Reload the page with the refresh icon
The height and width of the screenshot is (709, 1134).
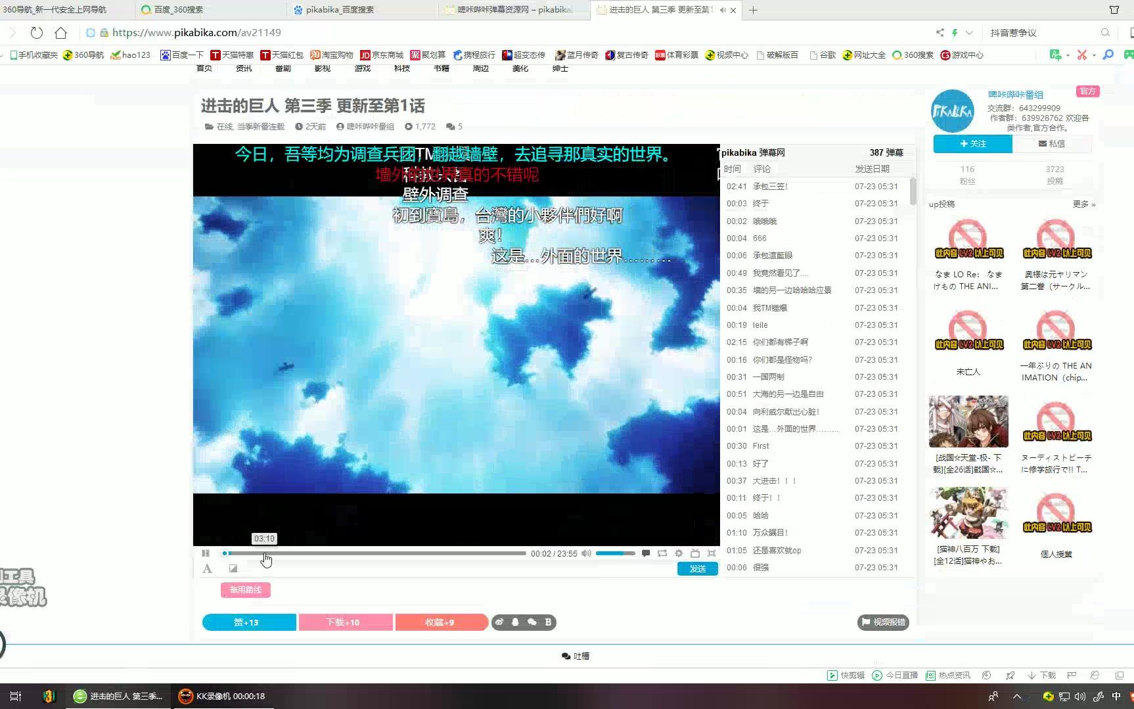37,33
